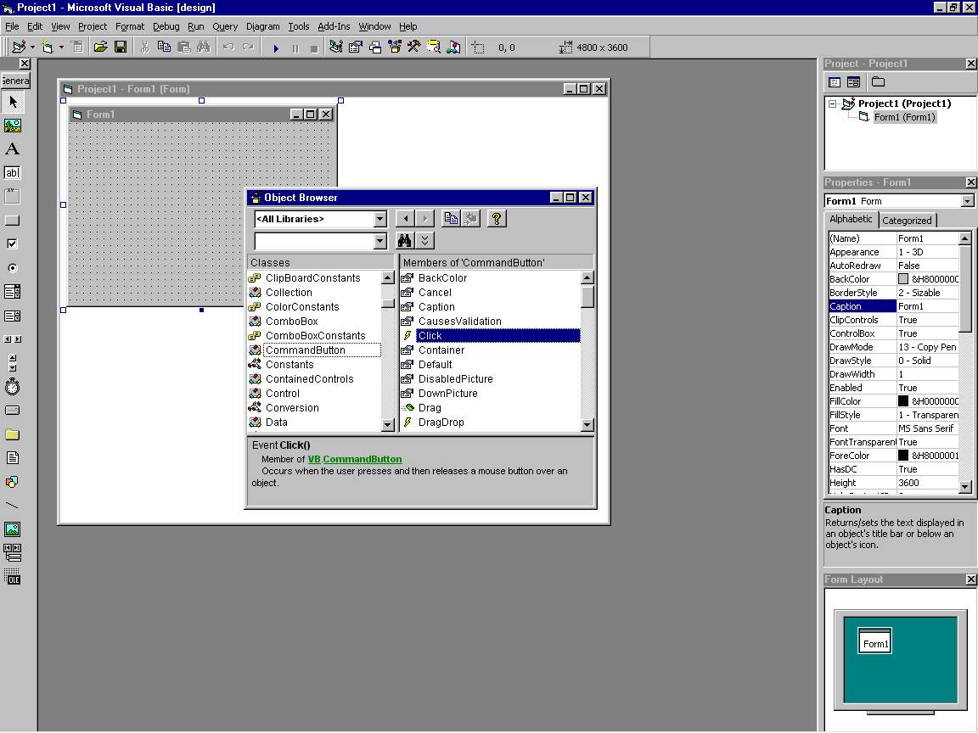978x733 pixels.
Task: Toggle Show/Hide Search Results chevron button
Action: [x=424, y=241]
